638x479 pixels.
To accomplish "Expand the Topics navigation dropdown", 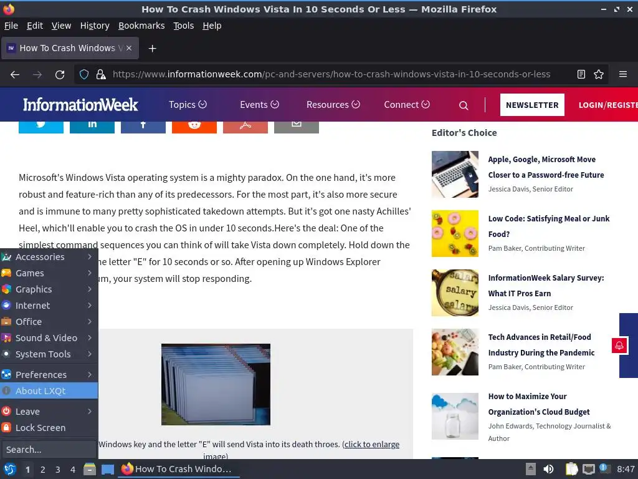I will [188, 105].
